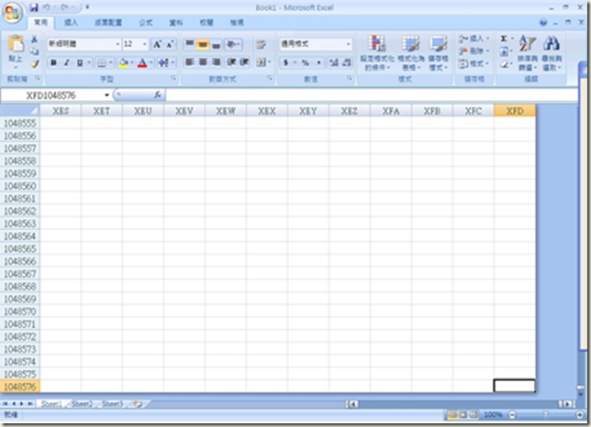Click the Paste clipboard icon
Image resolution: width=591 pixels, height=427 pixels.
(16, 44)
